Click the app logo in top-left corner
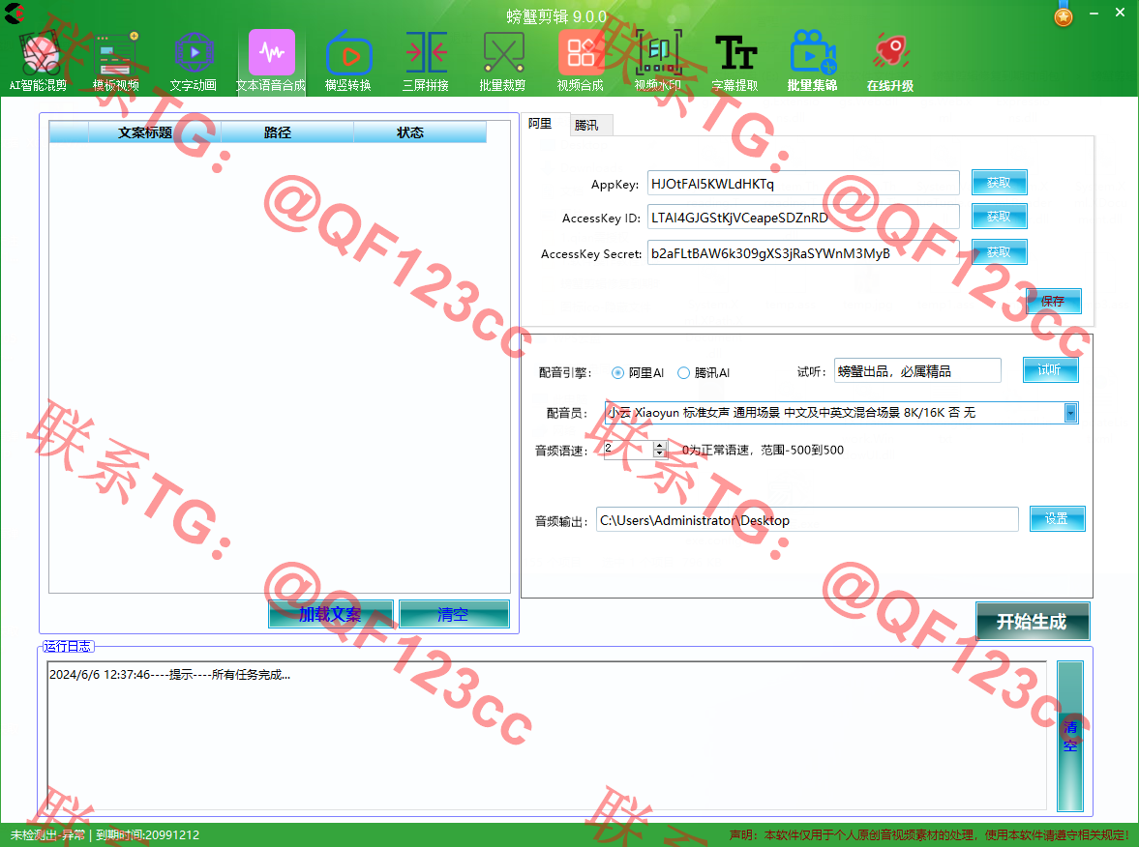Screen dimensions: 1139x847 tap(15, 14)
